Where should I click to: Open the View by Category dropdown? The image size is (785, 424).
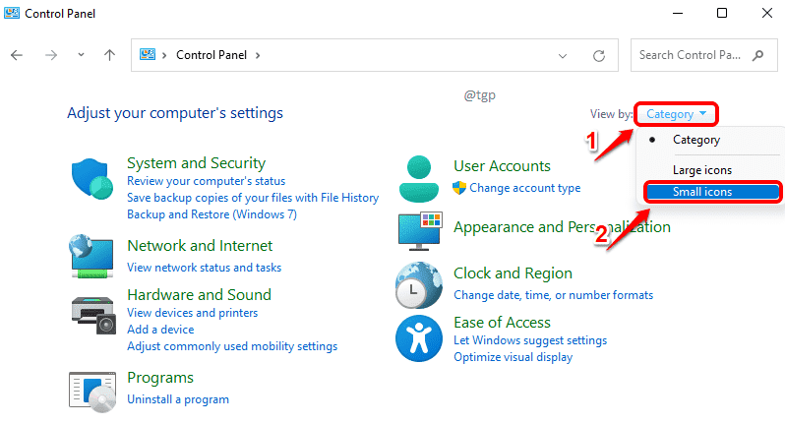677,114
